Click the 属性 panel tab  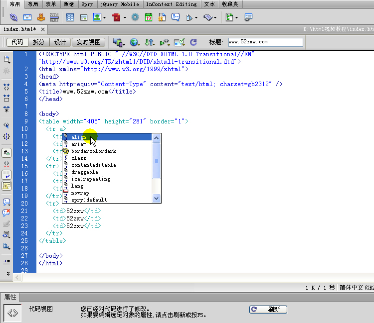point(10,297)
